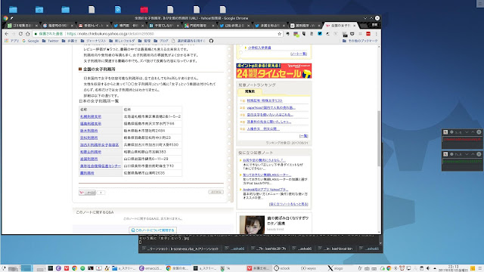484x272 pixels.
Task: Click the taskbar clock showing 23:13
Action: click(454, 268)
